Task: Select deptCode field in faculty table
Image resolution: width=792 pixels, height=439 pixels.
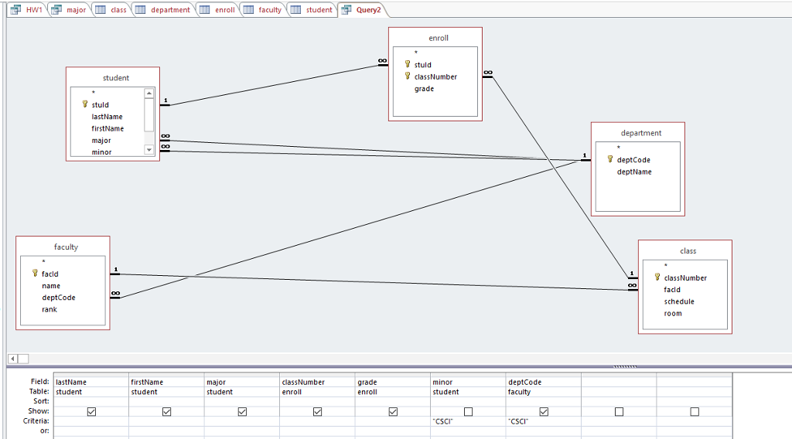Action: point(59,298)
